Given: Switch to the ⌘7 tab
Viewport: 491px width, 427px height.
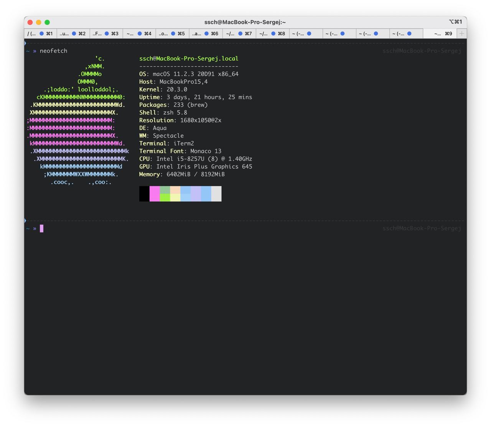Looking at the screenshot, I should pyautogui.click(x=239, y=34).
